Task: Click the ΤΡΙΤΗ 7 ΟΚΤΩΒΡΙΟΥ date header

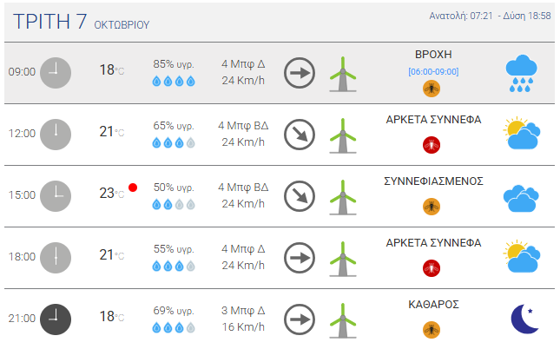Action: (x=78, y=22)
